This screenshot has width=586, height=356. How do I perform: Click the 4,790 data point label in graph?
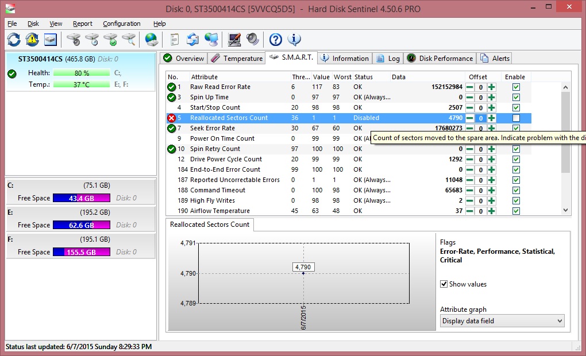[x=303, y=267]
